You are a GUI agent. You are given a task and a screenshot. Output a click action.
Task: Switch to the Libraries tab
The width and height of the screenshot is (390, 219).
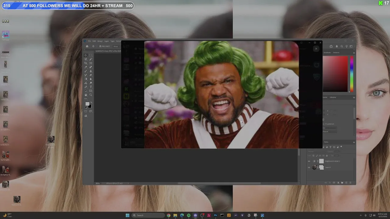tap(333, 97)
